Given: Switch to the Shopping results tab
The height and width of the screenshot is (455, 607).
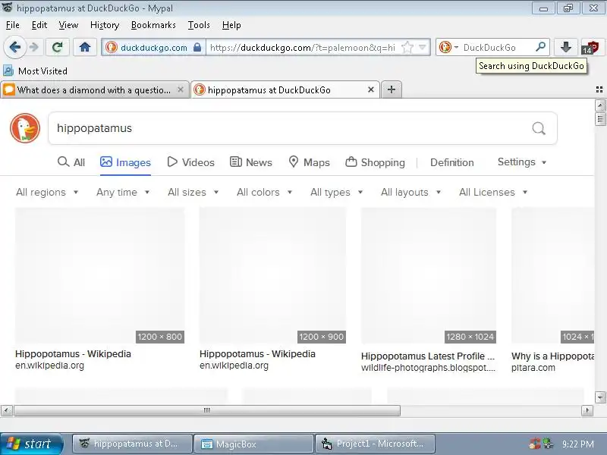Looking at the screenshot, I should [x=375, y=162].
